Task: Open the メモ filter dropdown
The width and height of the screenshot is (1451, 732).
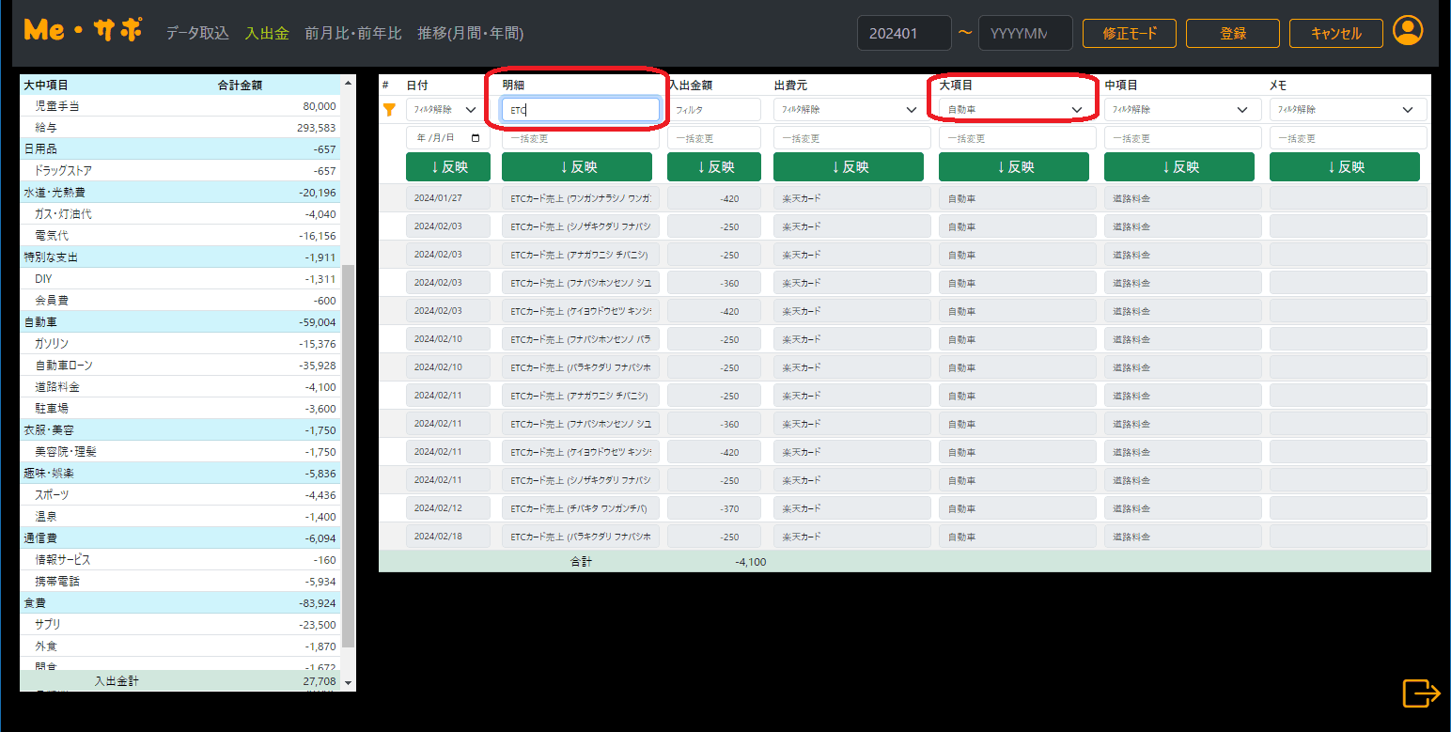Action: point(1348,110)
